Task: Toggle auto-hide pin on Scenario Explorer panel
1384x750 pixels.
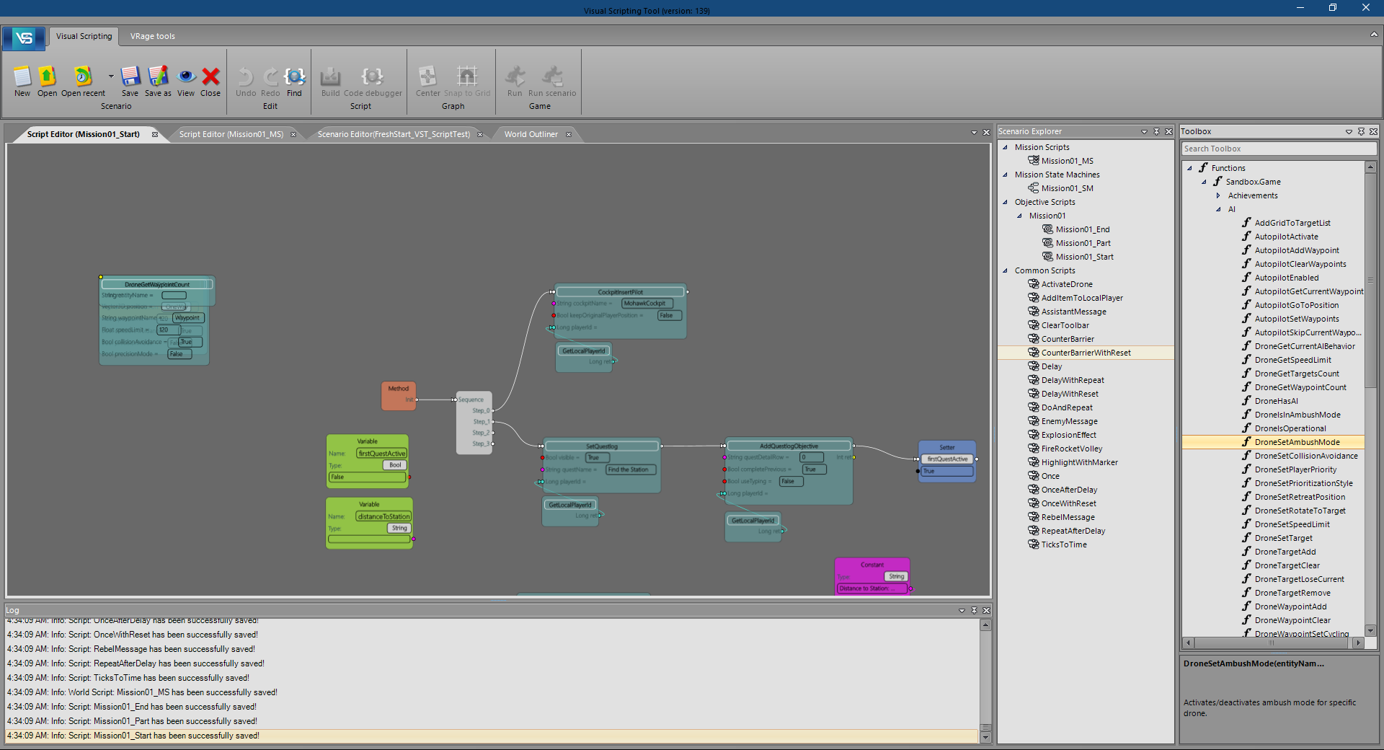Action: point(1156,131)
